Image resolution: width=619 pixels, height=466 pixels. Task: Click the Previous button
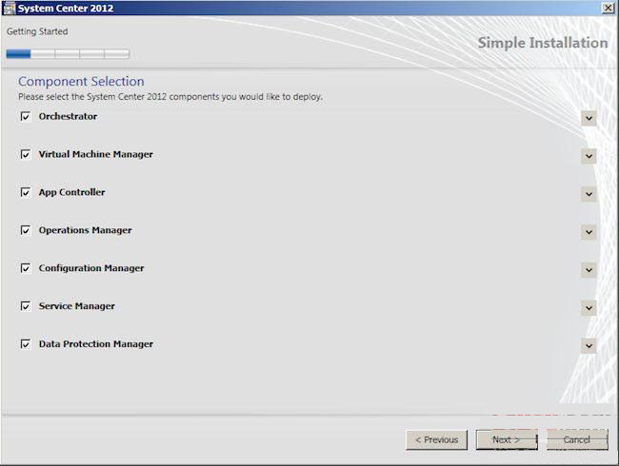point(436,440)
